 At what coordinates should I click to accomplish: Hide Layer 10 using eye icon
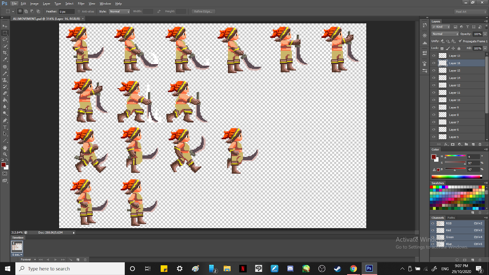[x=434, y=100]
